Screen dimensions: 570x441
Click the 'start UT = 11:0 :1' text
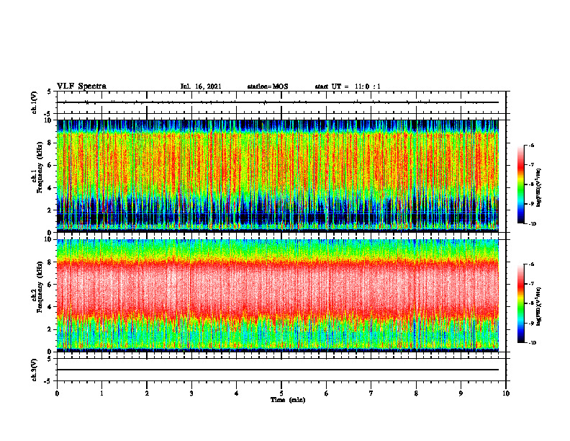tap(348, 86)
